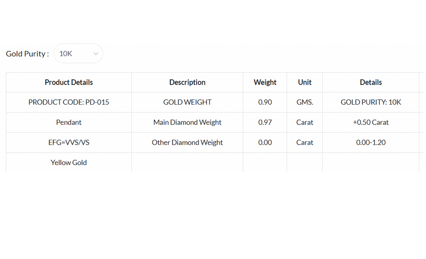This screenshot has height=259, width=426.
Task: Click the Product Details column header
Action: click(69, 82)
